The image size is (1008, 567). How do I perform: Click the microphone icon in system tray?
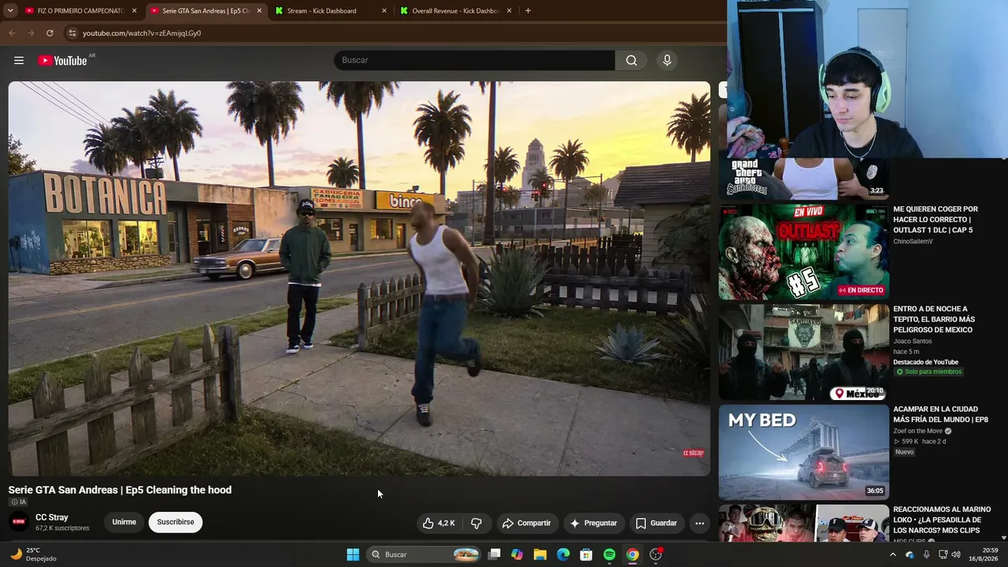pos(926,554)
